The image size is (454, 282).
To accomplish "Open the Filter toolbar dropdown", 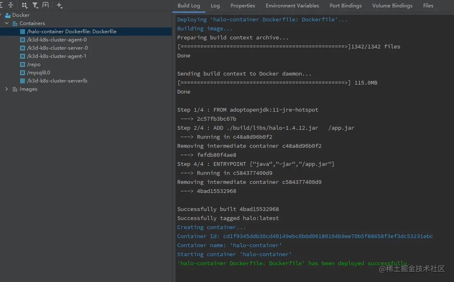I will [x=35, y=5].
